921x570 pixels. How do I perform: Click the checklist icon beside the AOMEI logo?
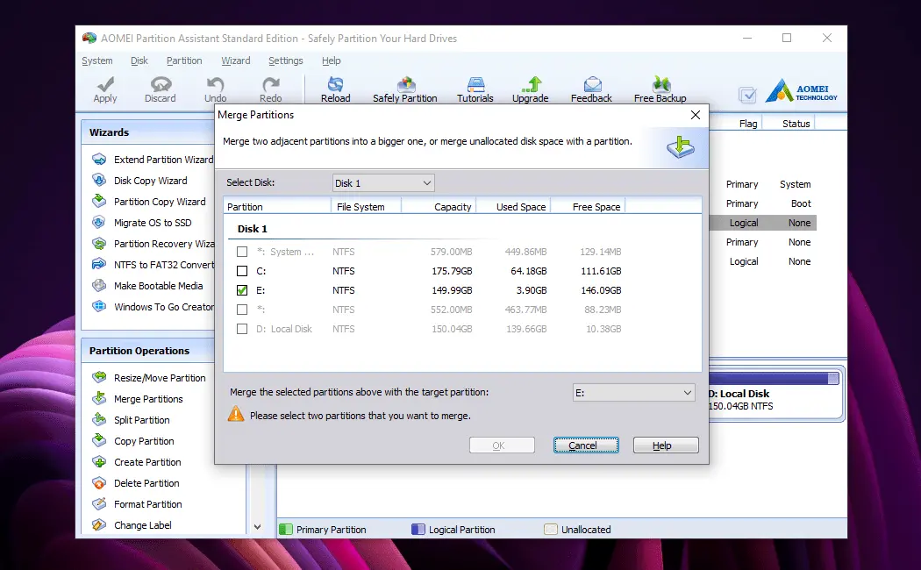coord(747,95)
